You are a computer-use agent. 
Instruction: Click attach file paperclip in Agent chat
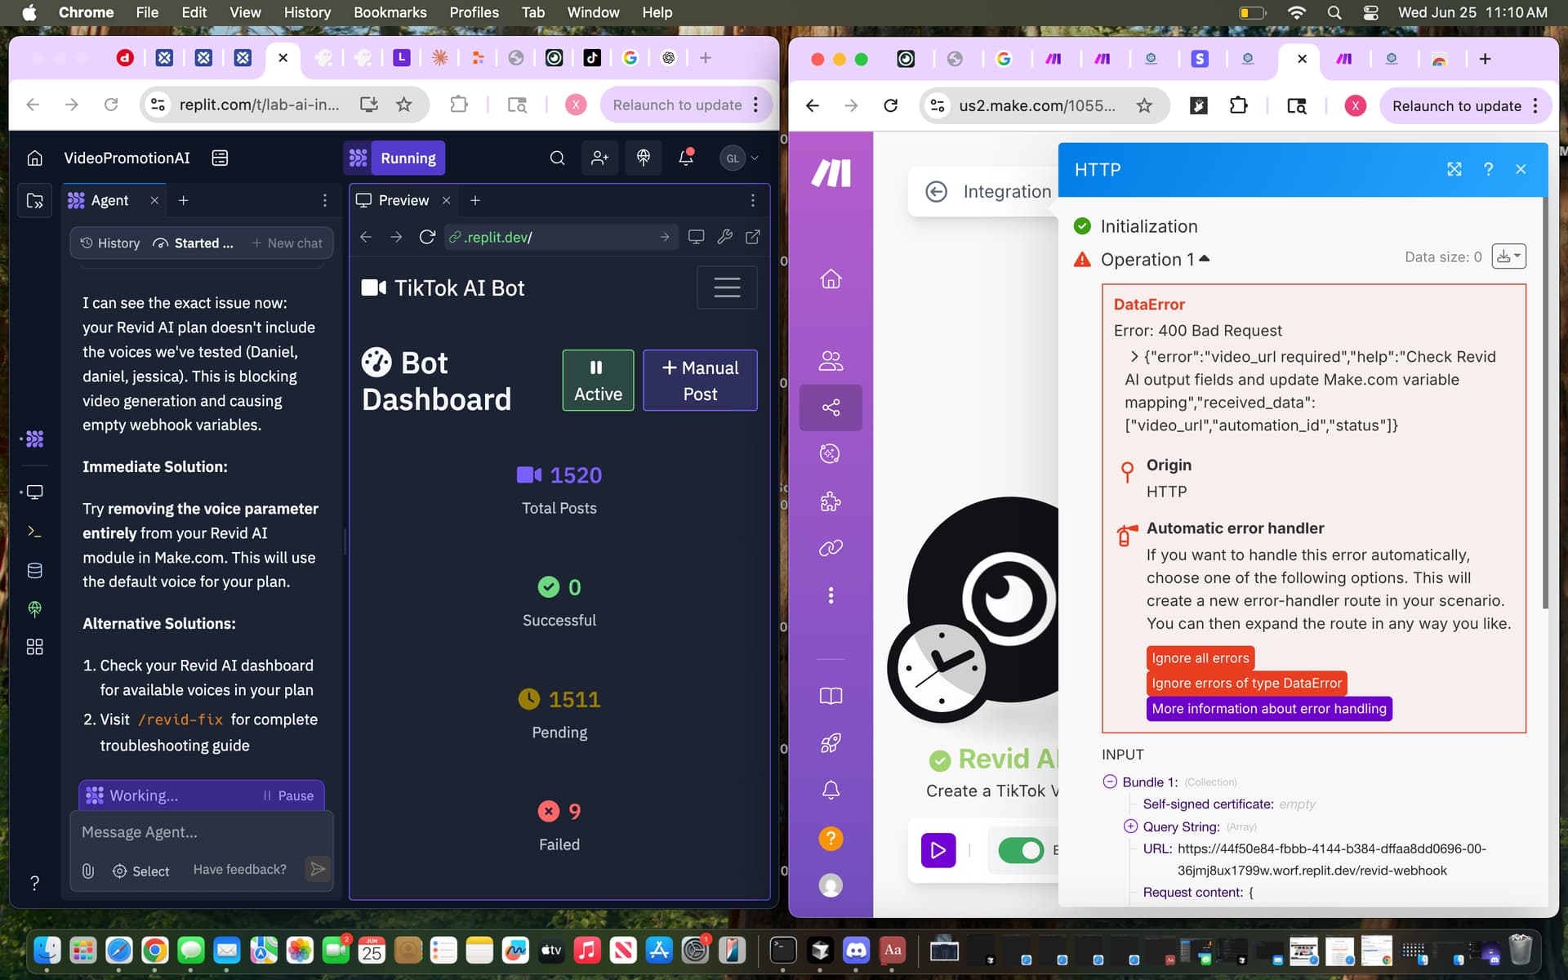88,871
